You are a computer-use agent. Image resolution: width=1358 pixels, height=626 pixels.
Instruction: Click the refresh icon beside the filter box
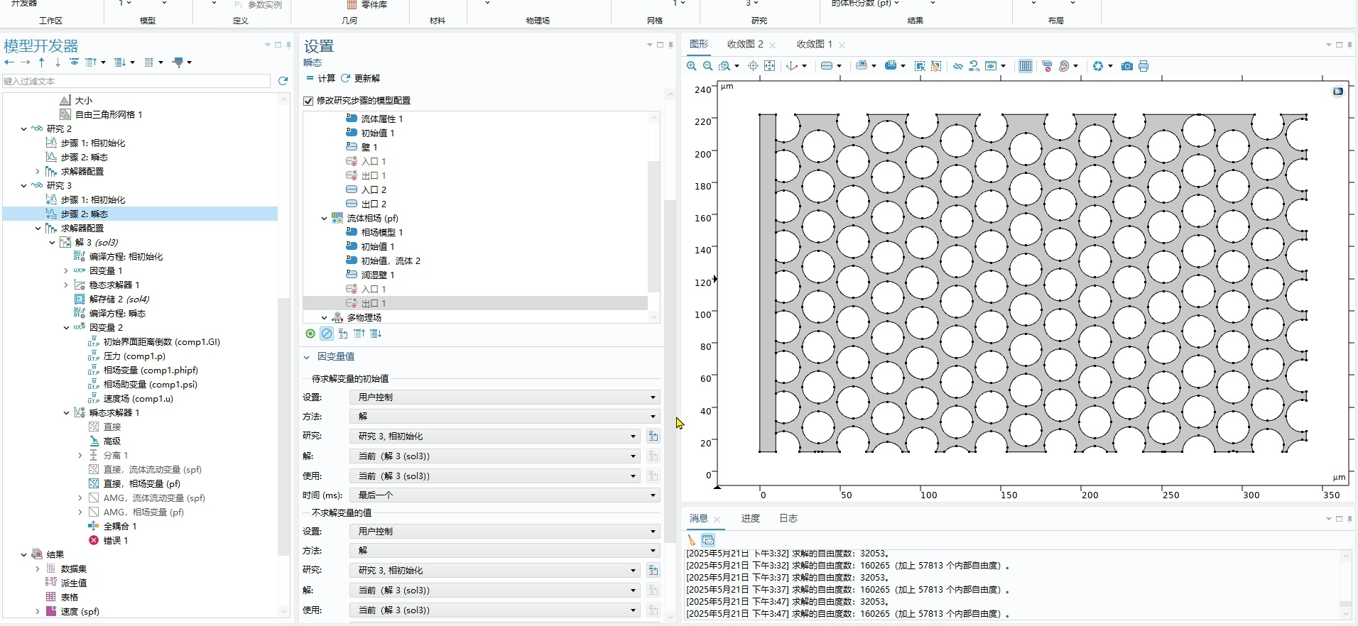tap(283, 81)
